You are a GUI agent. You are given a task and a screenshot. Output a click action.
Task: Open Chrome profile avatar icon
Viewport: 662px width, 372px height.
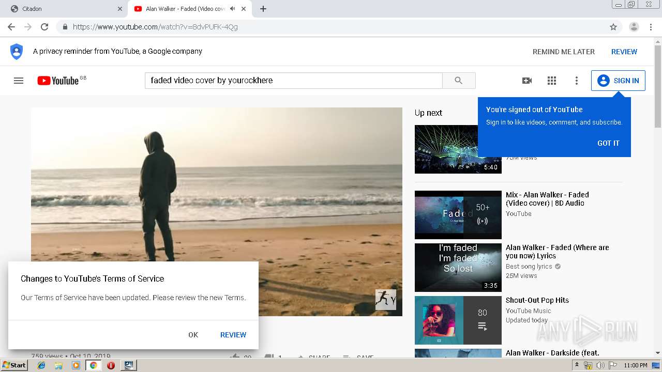click(x=634, y=27)
